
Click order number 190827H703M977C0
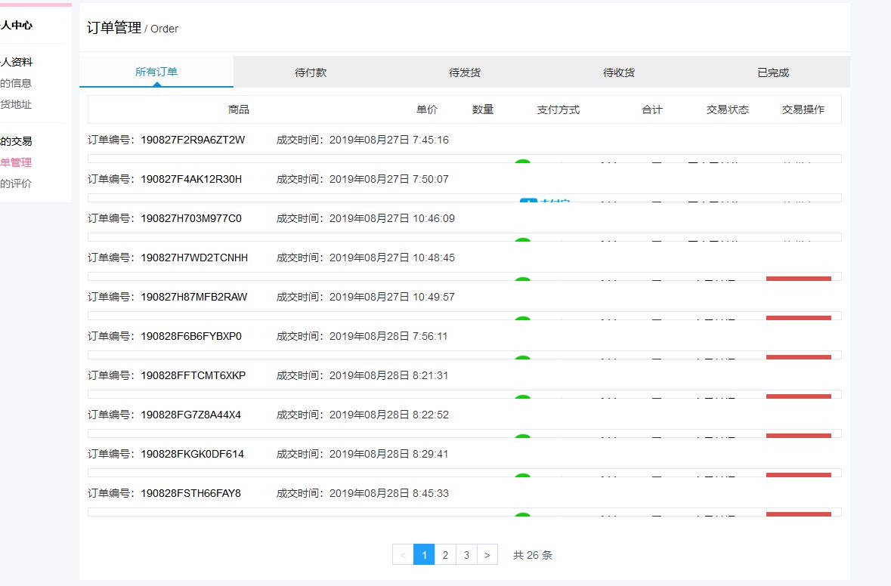pyautogui.click(x=191, y=218)
